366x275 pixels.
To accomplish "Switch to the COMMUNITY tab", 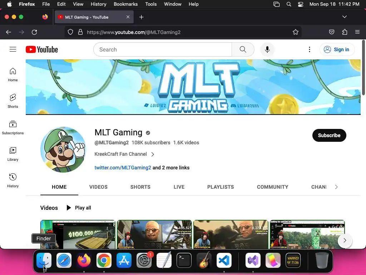I will coord(272,187).
